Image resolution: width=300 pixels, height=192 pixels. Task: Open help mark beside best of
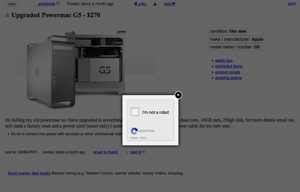pos(143,152)
